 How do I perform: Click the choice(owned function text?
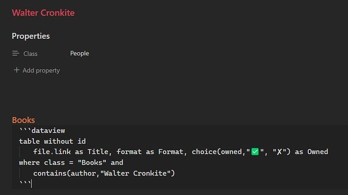[218, 152]
